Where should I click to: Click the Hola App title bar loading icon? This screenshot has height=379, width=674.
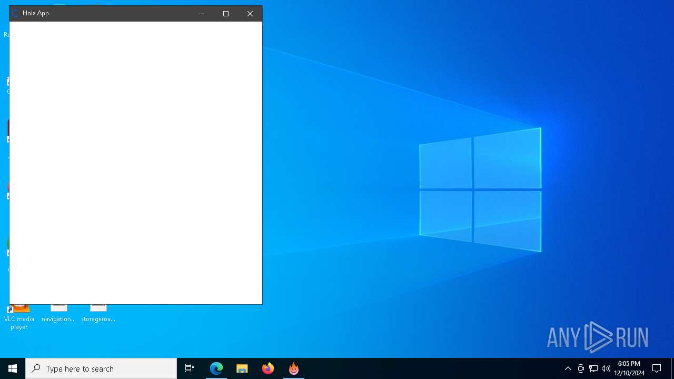pyautogui.click(x=15, y=13)
